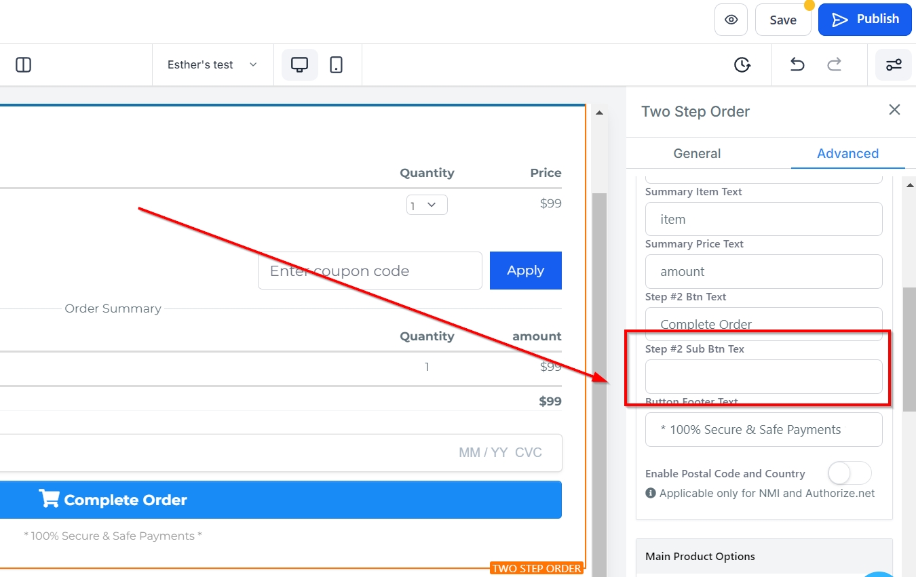
Task: Open version history clock icon
Action: pyautogui.click(x=742, y=65)
